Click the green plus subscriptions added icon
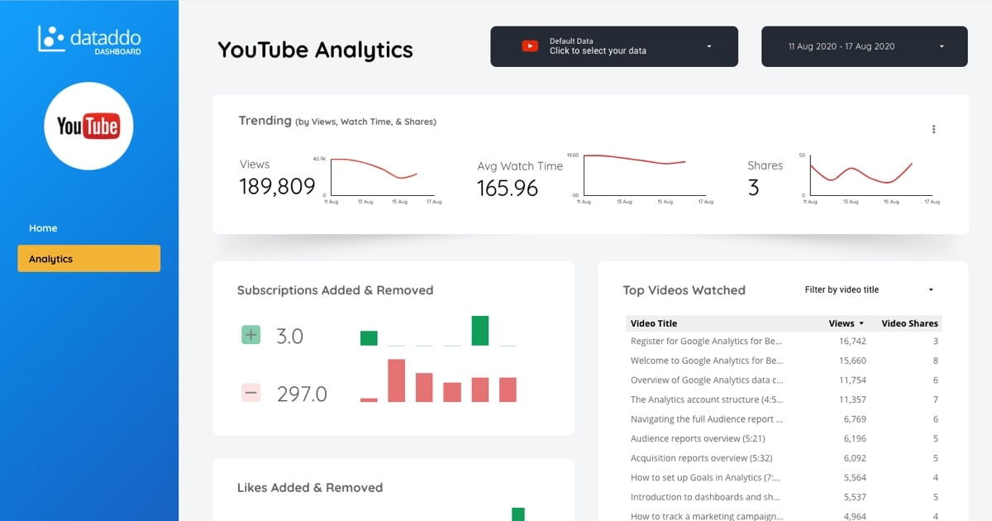 coord(250,335)
